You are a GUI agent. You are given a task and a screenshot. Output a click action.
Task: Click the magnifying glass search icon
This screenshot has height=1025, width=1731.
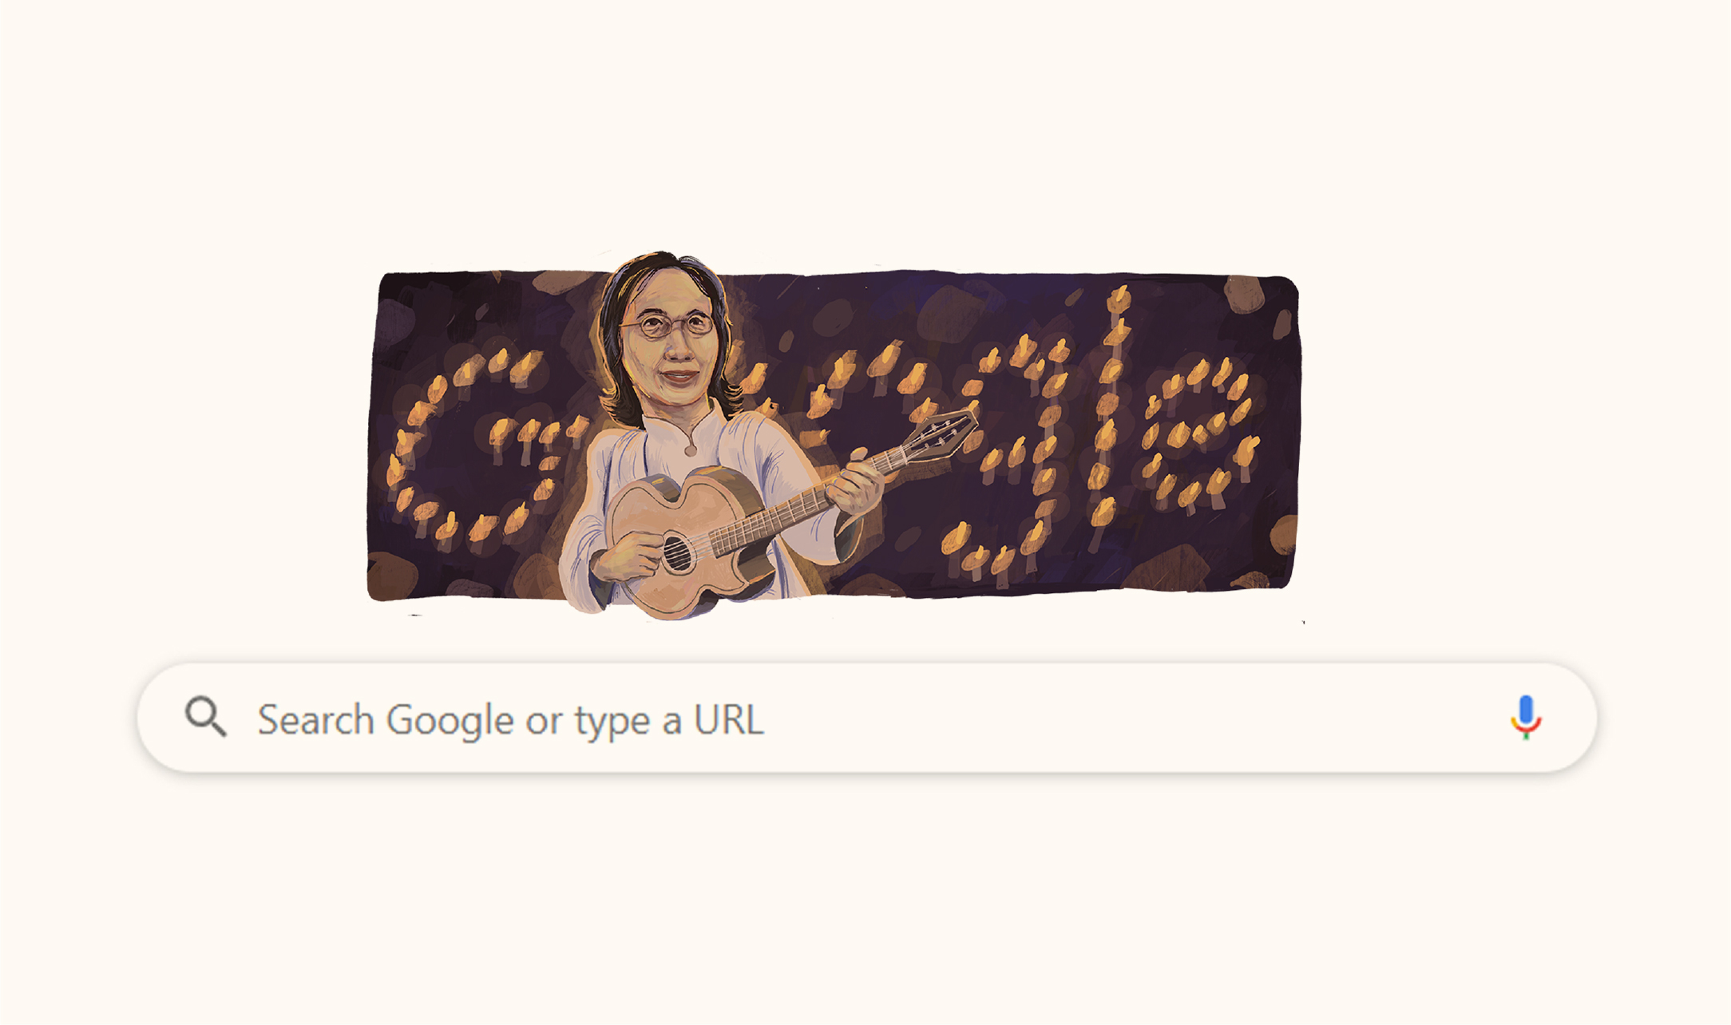pyautogui.click(x=206, y=716)
